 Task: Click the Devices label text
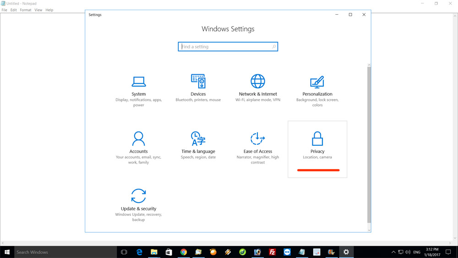[x=198, y=94]
